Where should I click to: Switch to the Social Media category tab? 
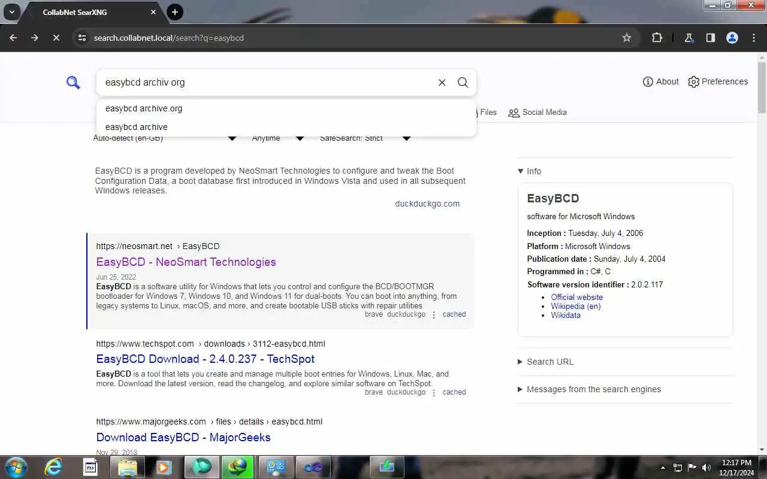[537, 112]
